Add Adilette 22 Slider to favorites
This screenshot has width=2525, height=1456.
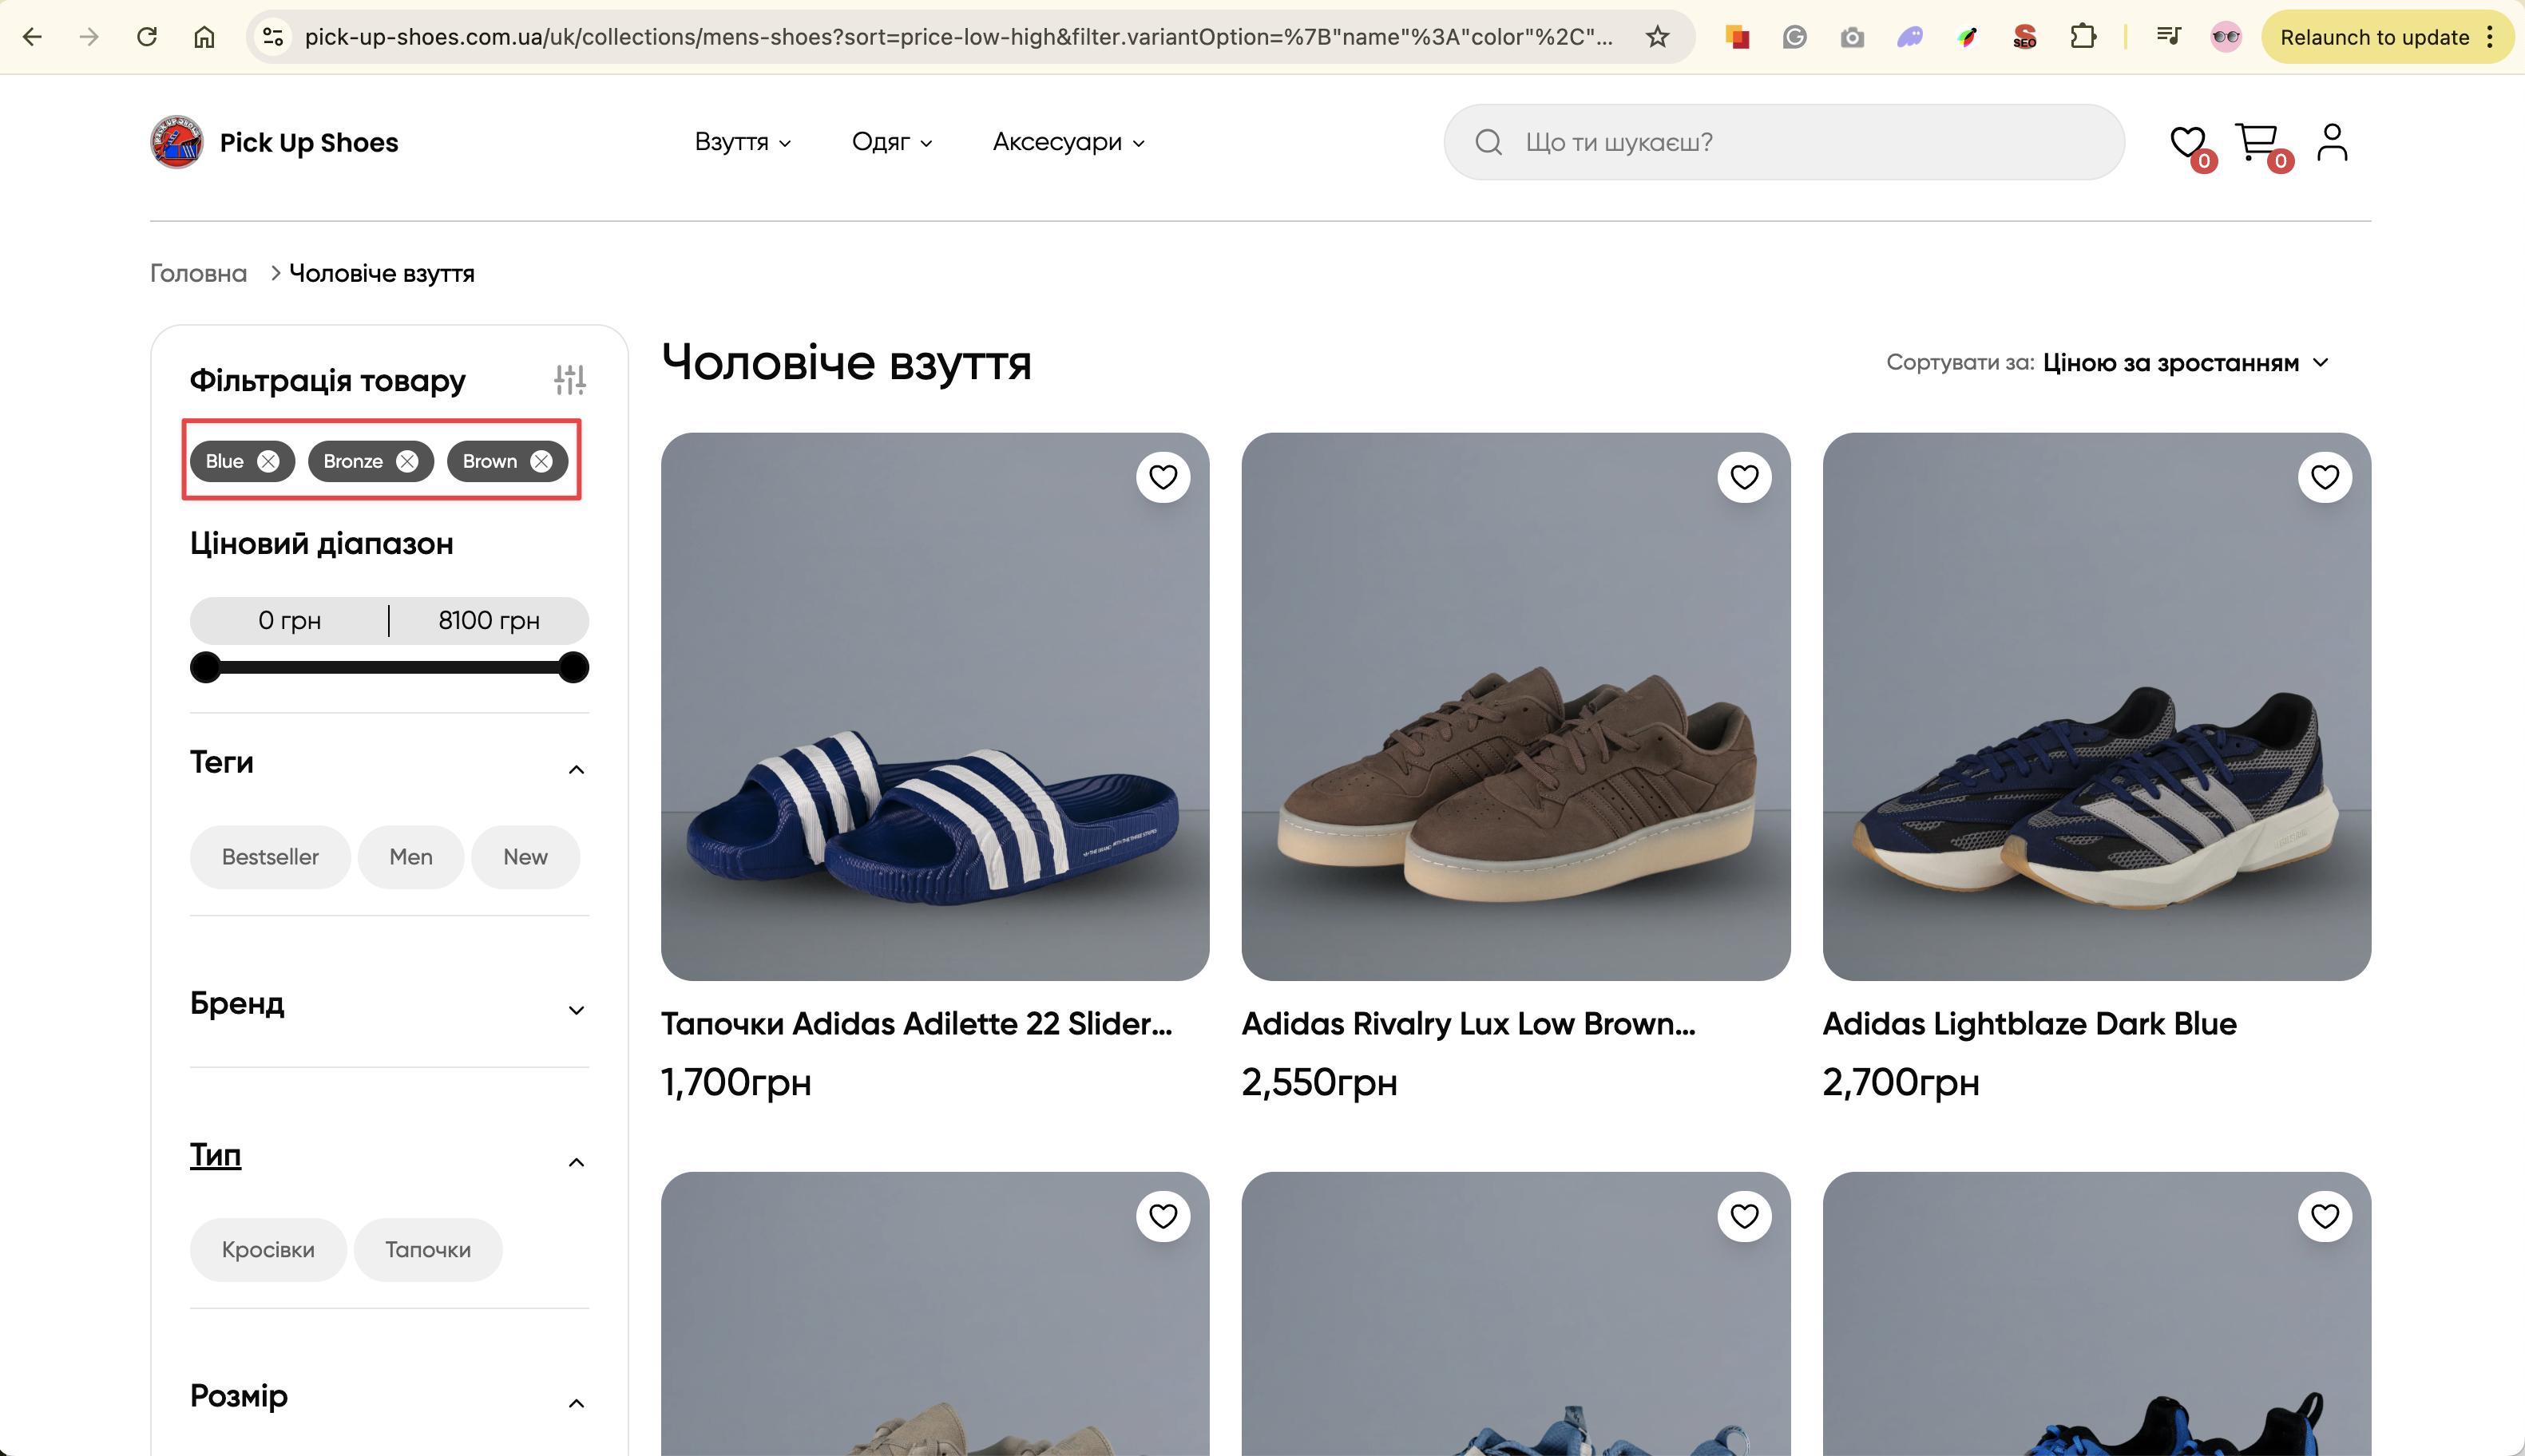pos(1163,477)
